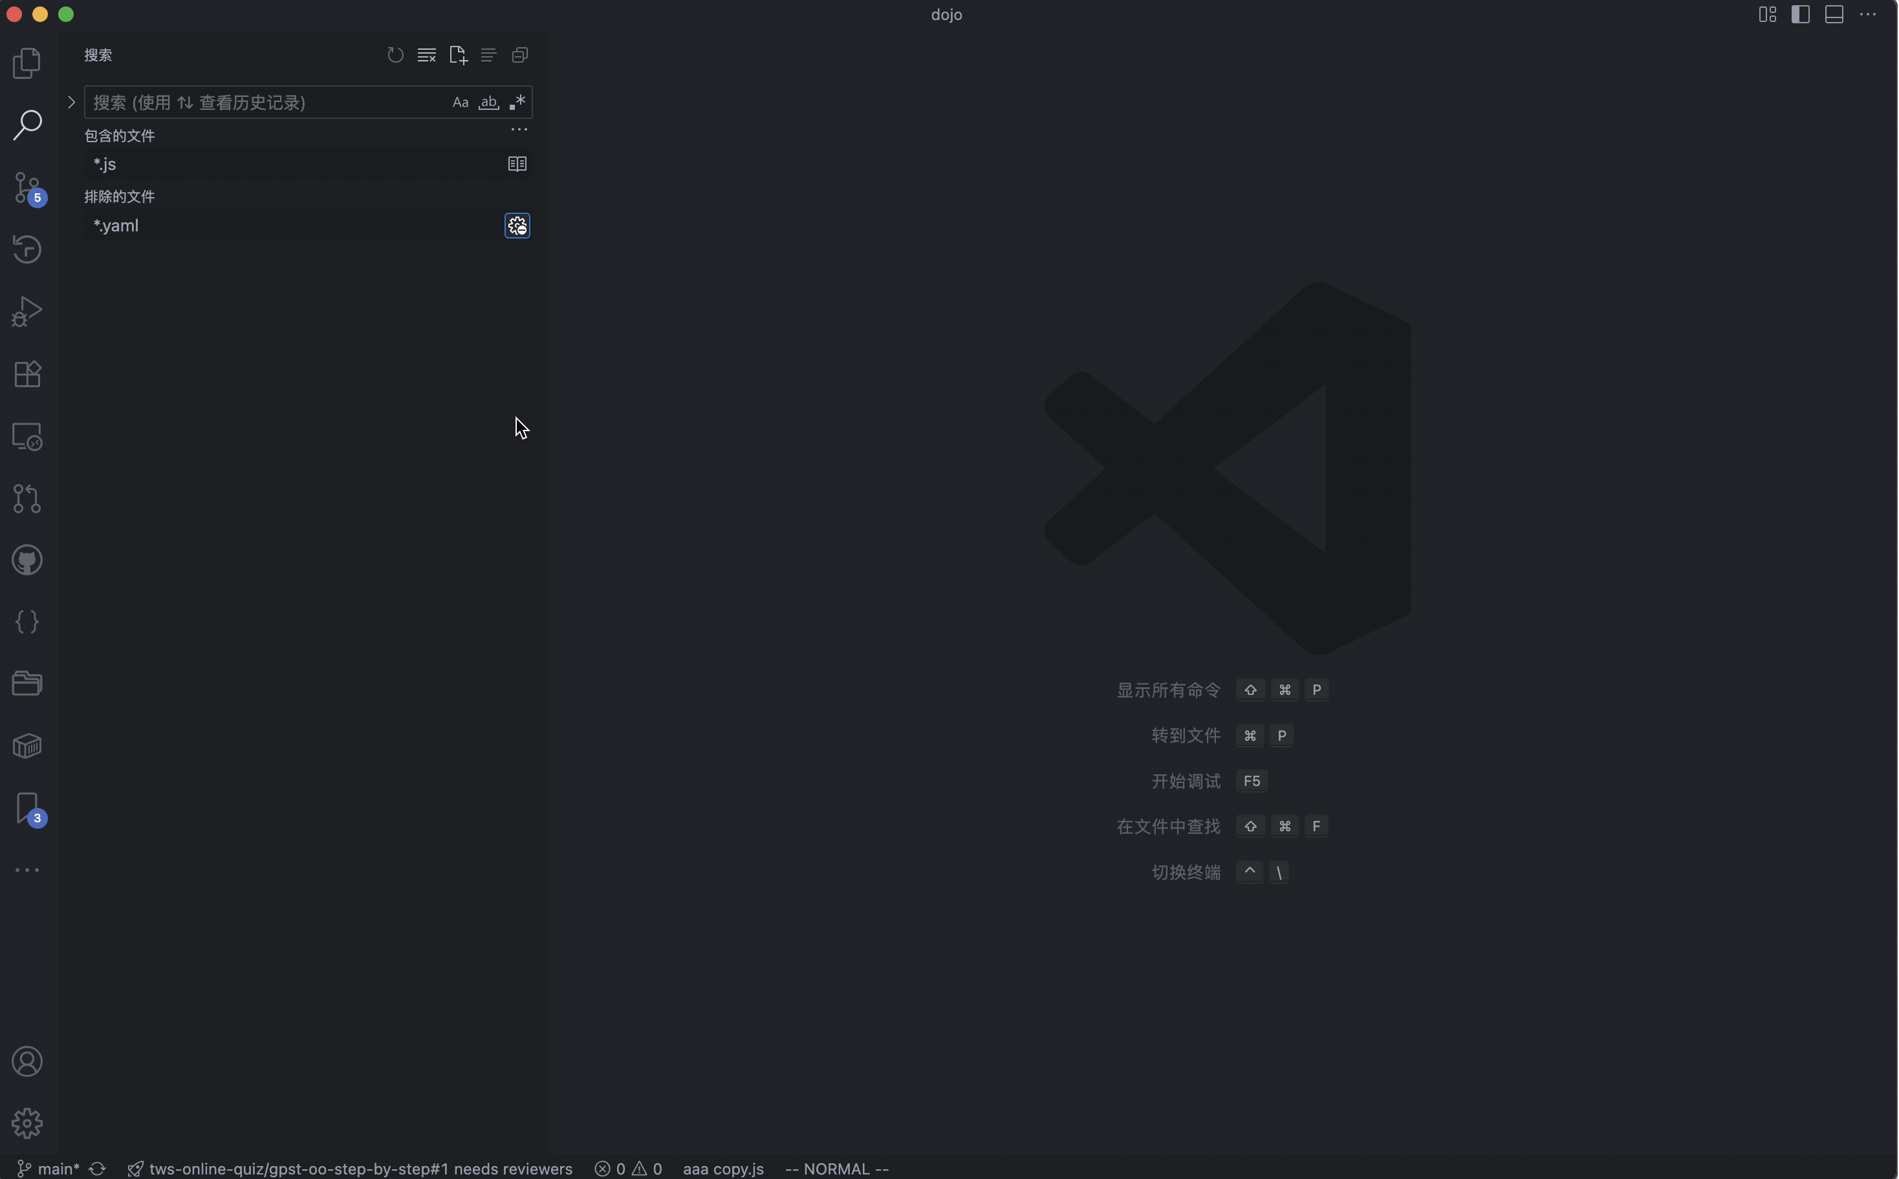Toggle match case option
This screenshot has height=1179, width=1899.
click(x=461, y=102)
